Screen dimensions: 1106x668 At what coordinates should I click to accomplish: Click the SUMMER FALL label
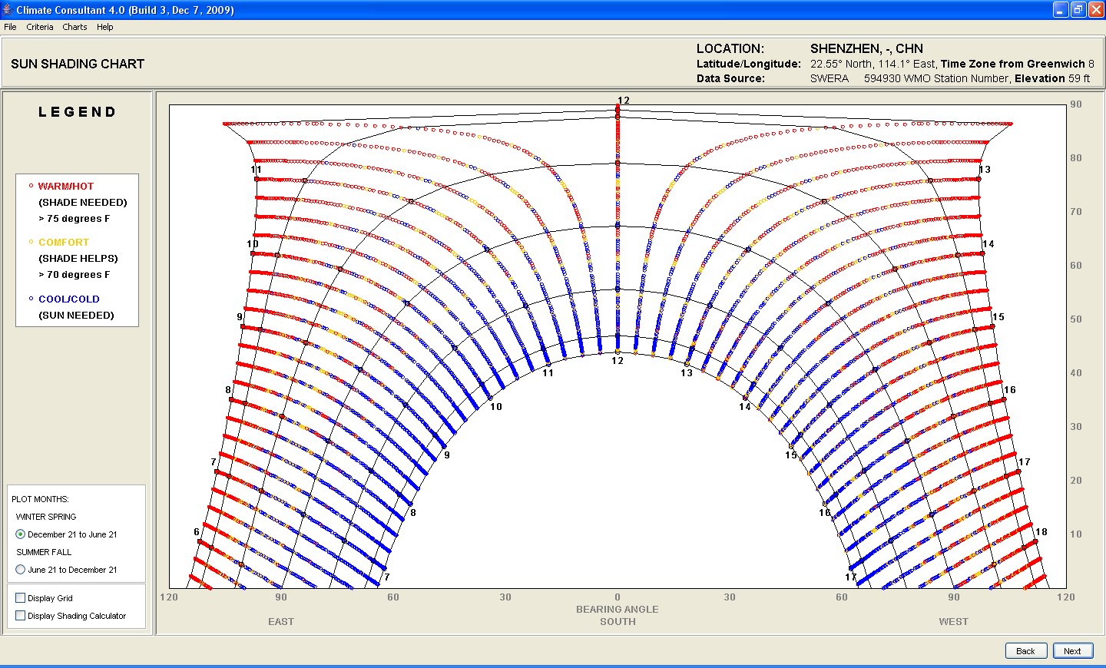[x=44, y=552]
